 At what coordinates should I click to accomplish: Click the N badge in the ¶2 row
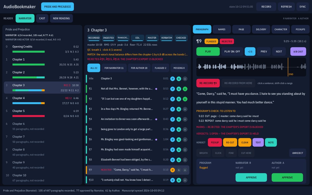pyautogui.click(x=179, y=99)
